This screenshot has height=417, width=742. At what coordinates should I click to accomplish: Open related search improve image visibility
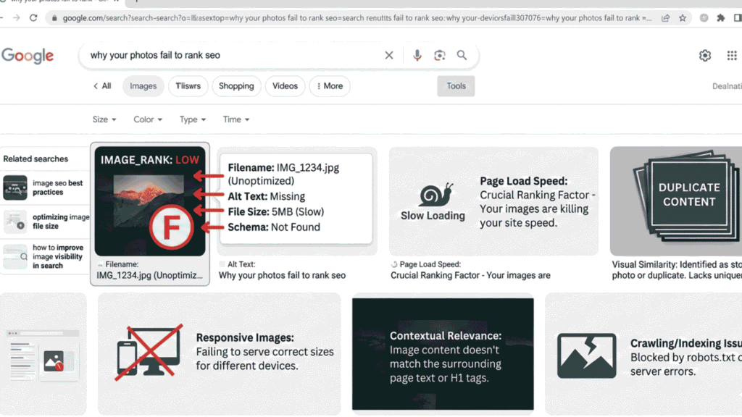(46, 257)
